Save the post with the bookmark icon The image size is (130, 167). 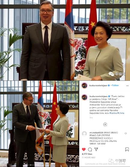click(127, 149)
